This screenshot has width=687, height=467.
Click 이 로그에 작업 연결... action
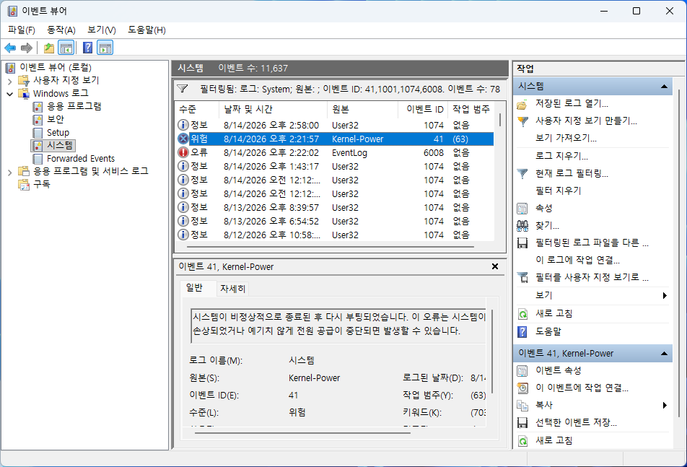(x=577, y=261)
